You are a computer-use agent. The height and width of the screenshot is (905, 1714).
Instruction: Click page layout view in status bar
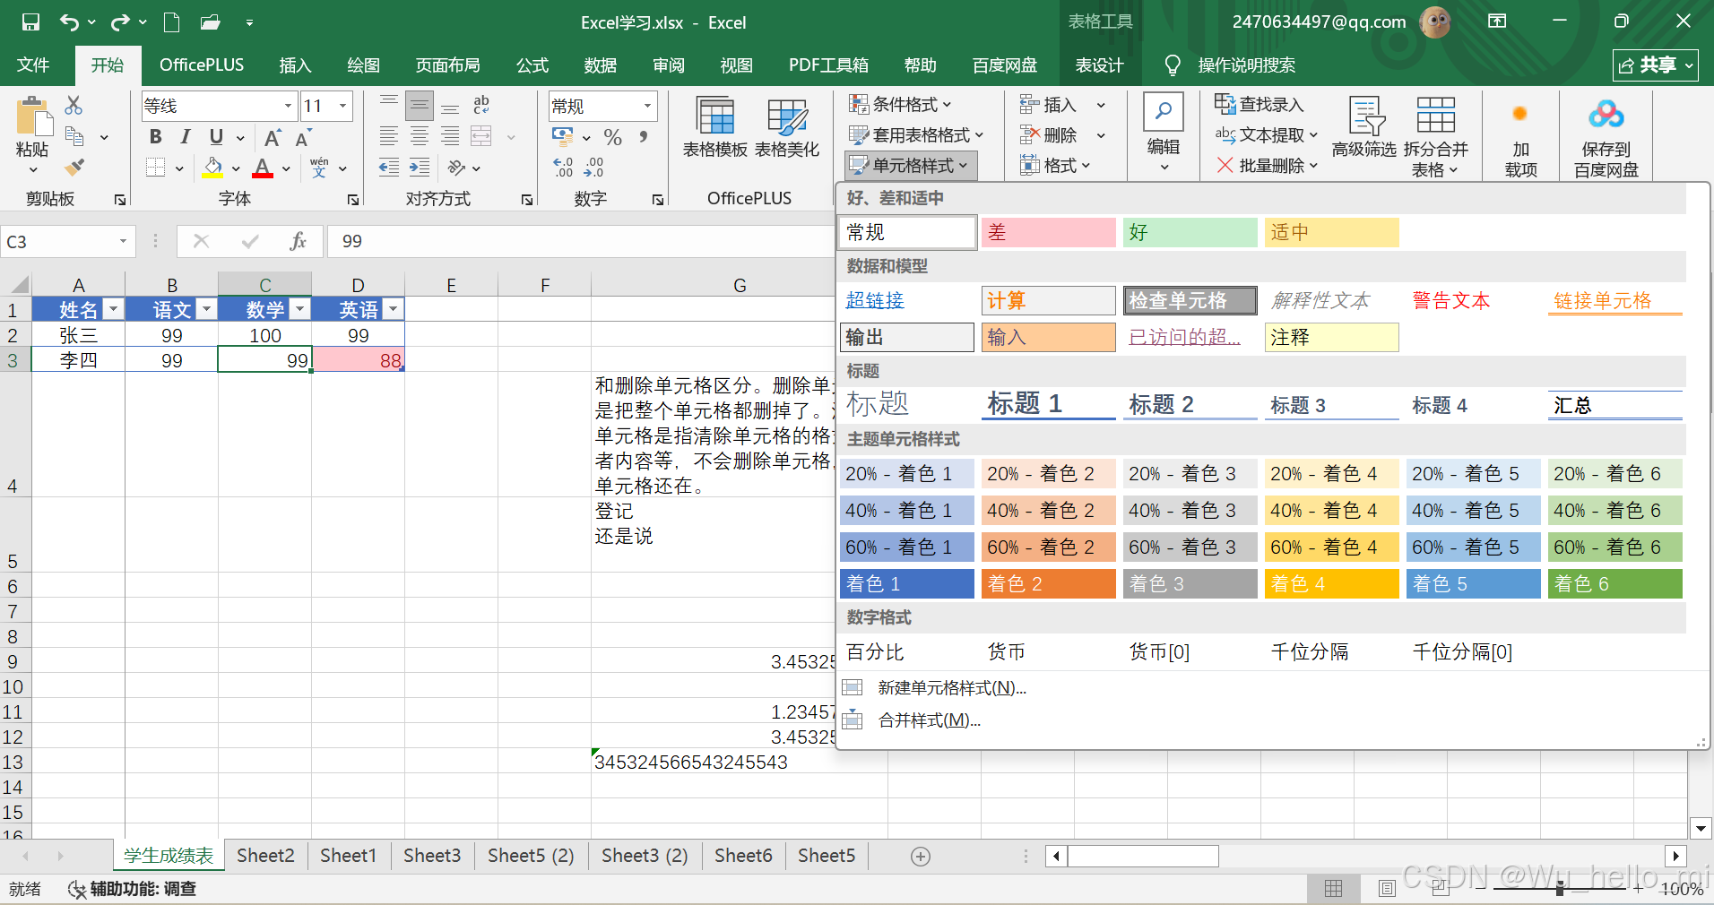tap(1388, 888)
